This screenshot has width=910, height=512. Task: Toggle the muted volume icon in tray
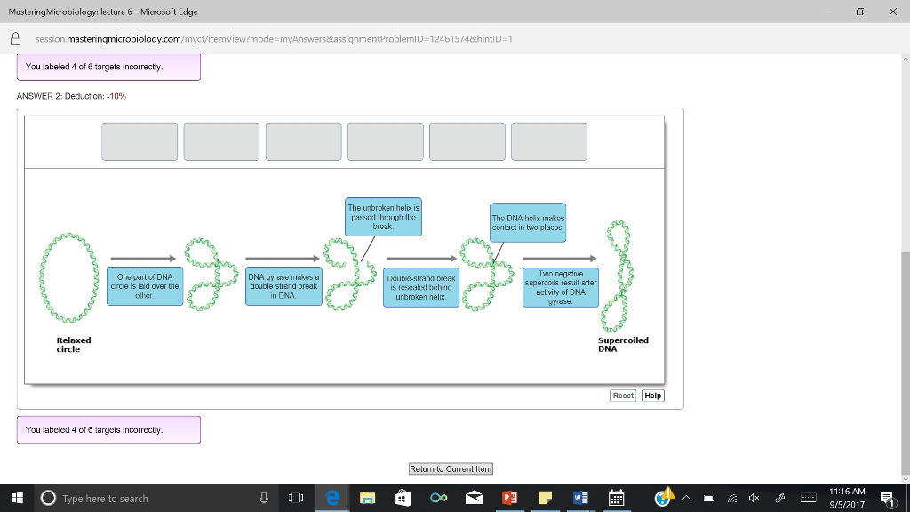click(x=754, y=498)
